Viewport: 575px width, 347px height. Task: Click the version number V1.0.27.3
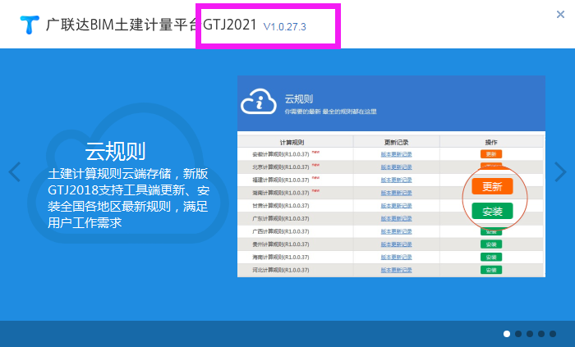(284, 27)
